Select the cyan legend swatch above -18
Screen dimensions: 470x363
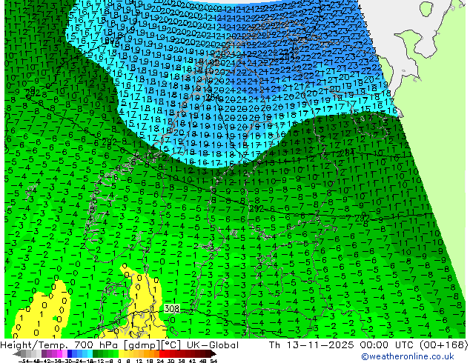coord(90,353)
